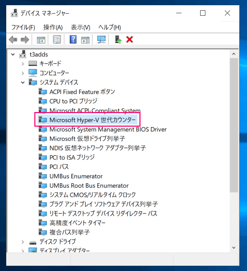Click the monitor icon beside コンピューター
Image resolution: width=247 pixels, height=271 pixels.
coord(33,73)
